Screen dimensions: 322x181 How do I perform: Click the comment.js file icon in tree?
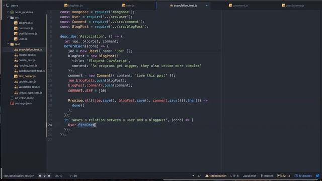tap(16, 28)
